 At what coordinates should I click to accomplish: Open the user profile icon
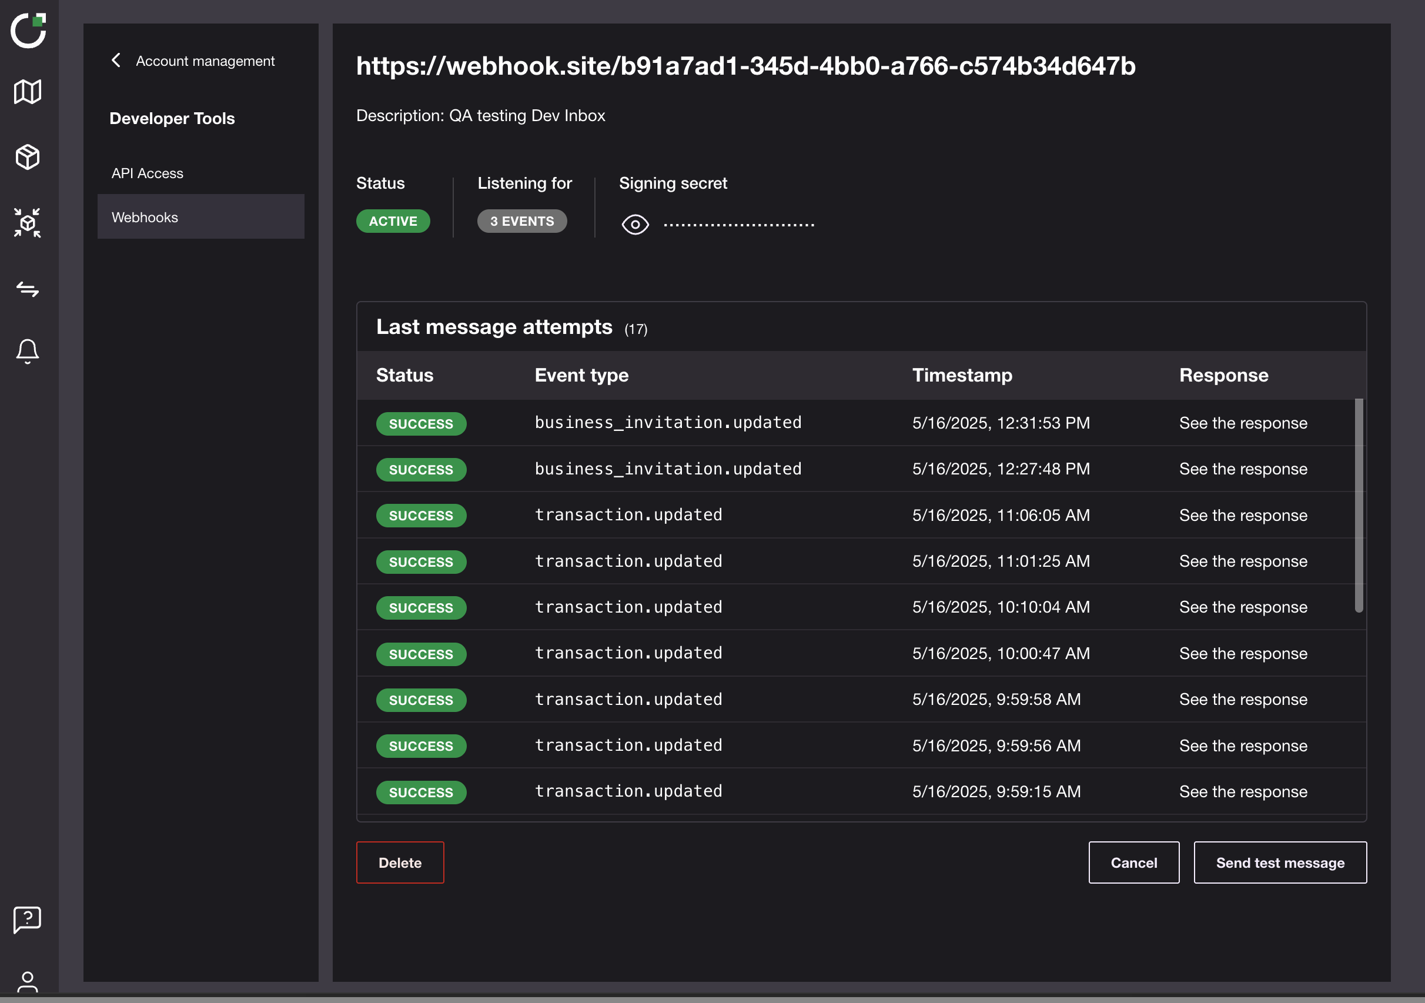pos(27,982)
